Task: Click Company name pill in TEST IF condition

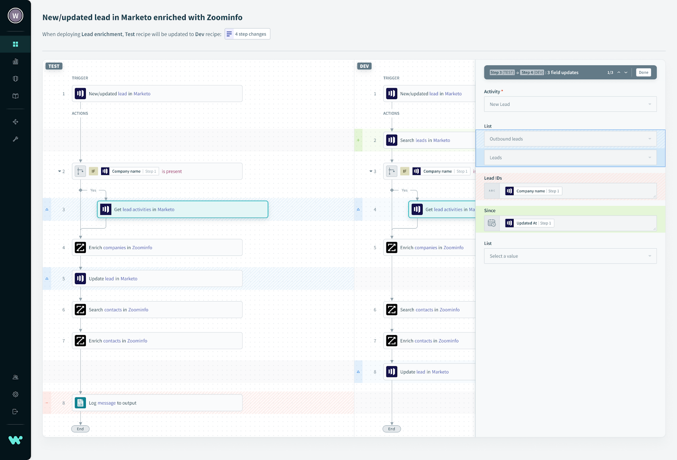Action: tap(129, 171)
